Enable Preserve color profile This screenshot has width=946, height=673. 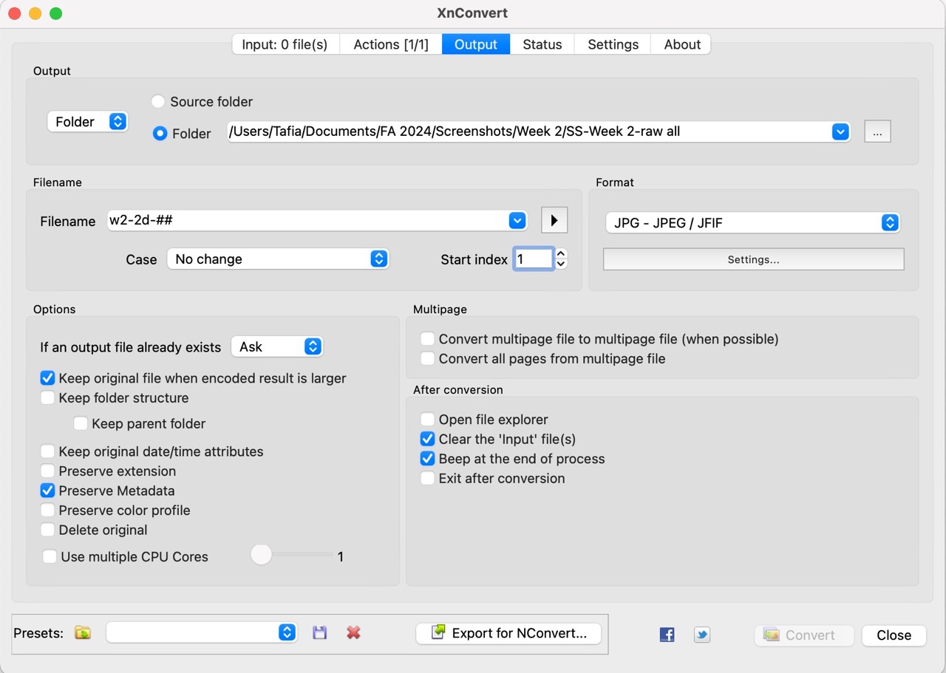click(x=47, y=510)
